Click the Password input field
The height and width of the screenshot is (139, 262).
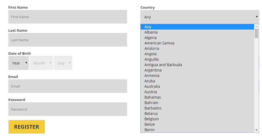click(x=68, y=109)
